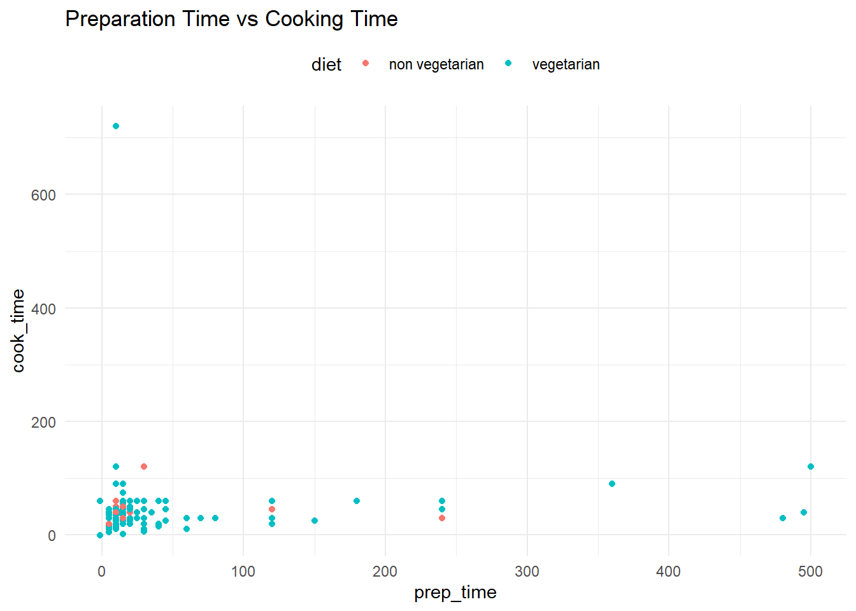Select the data point at prep_time 480
Screen dimensions: 856x611
click(x=783, y=518)
